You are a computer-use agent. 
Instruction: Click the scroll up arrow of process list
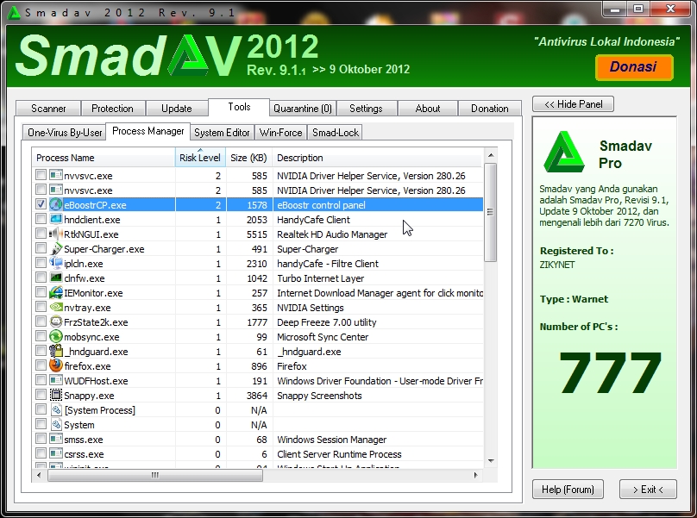pos(491,155)
